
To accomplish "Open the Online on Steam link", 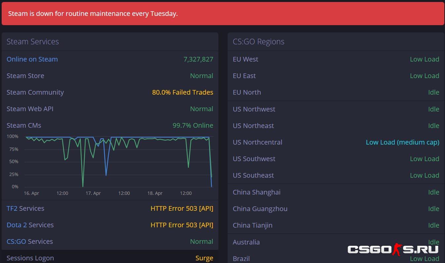I will point(32,59).
